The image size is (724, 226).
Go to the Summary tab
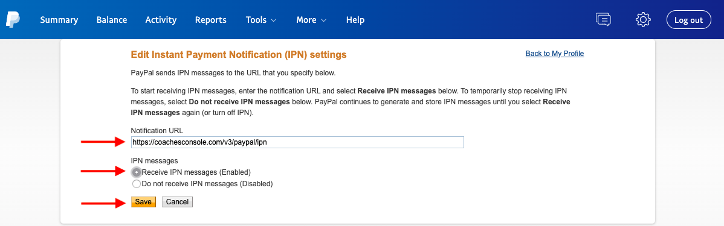[x=59, y=20]
